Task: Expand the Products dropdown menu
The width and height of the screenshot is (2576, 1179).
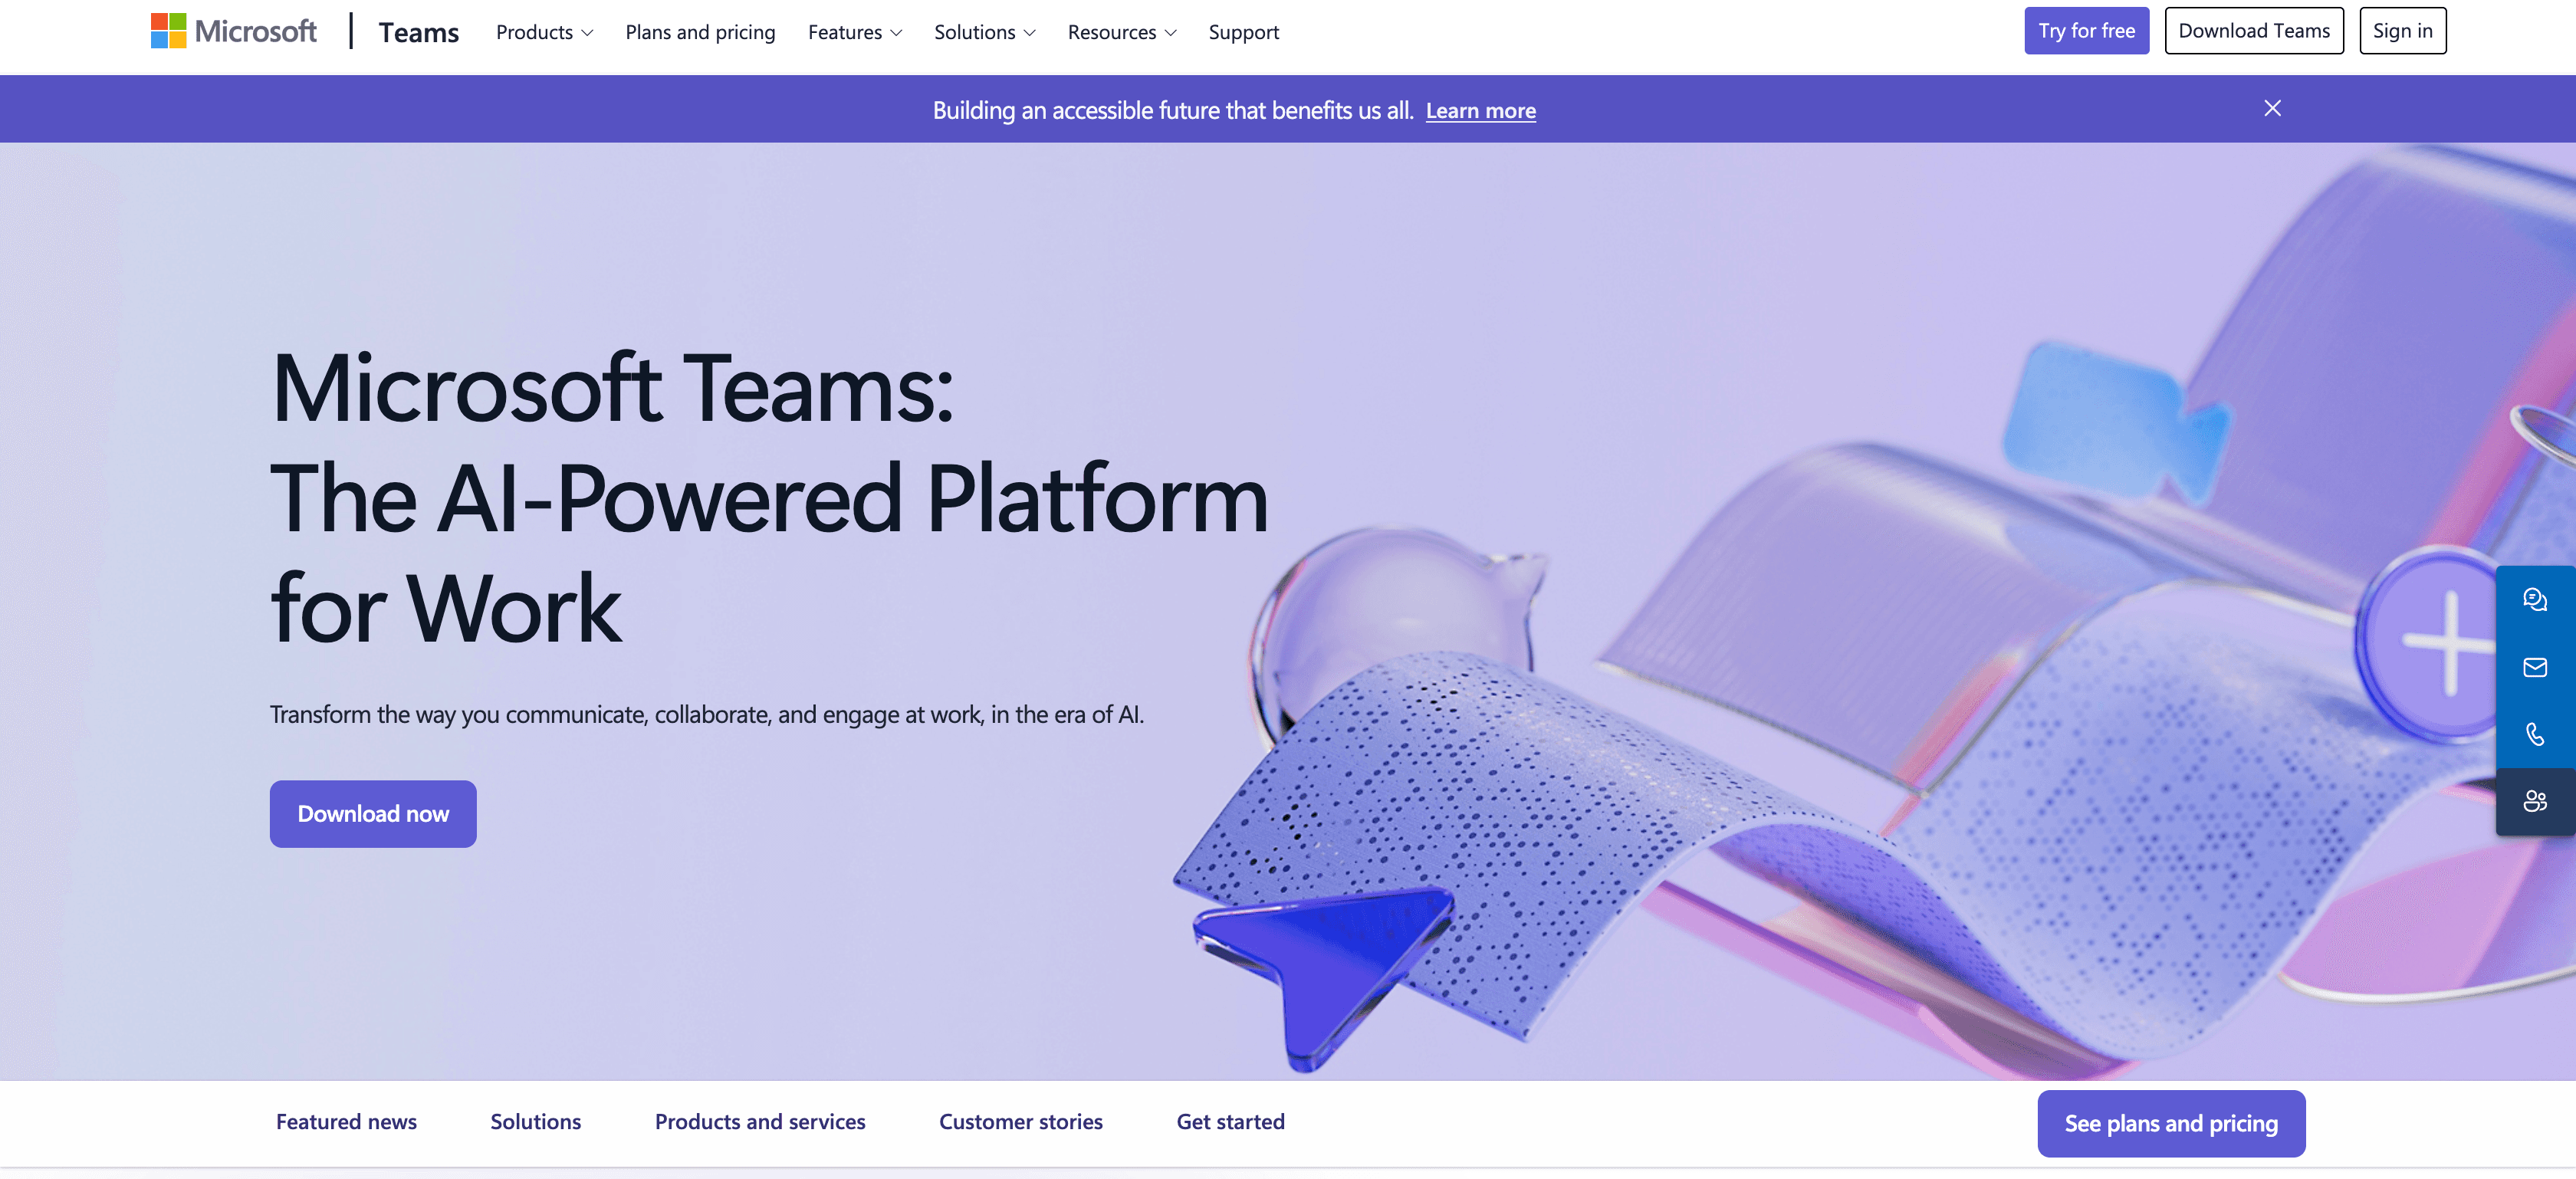Action: click(x=544, y=32)
